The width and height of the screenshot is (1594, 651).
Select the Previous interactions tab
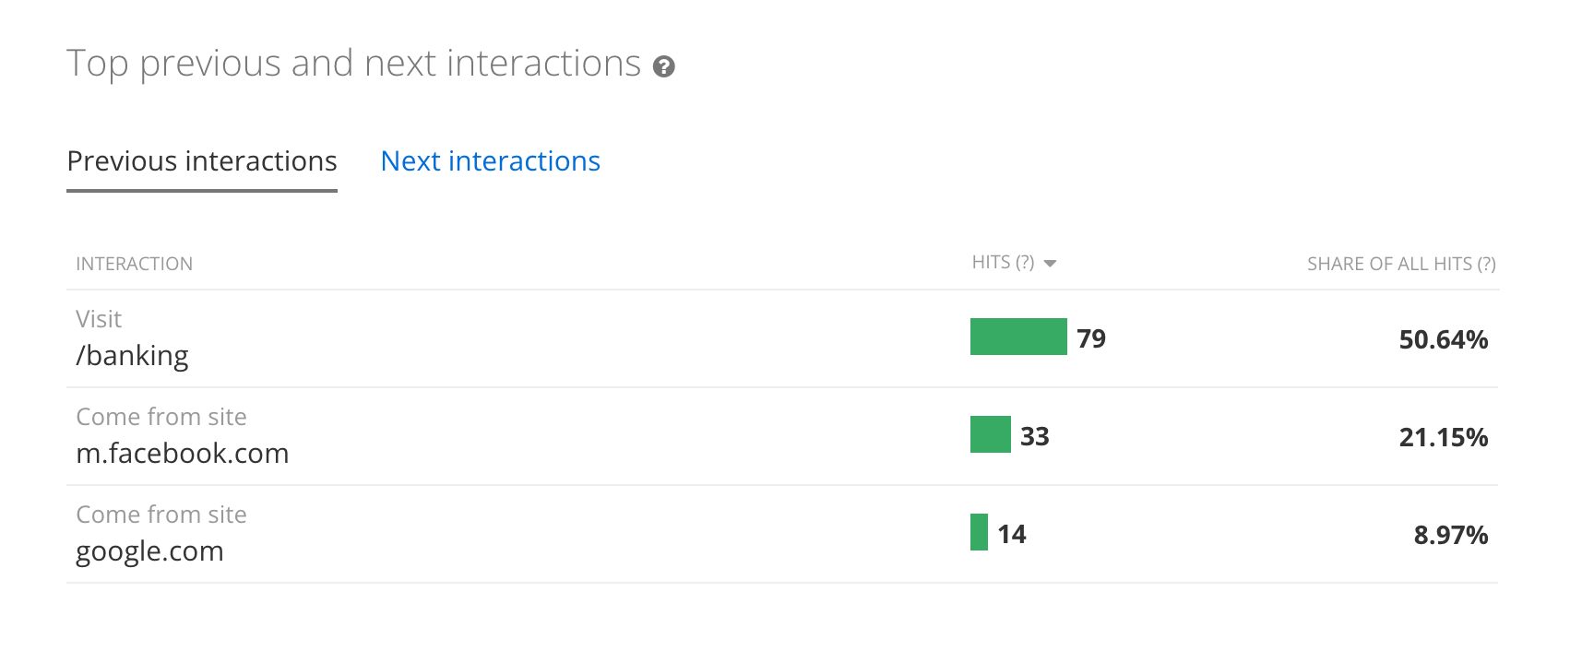[202, 161]
